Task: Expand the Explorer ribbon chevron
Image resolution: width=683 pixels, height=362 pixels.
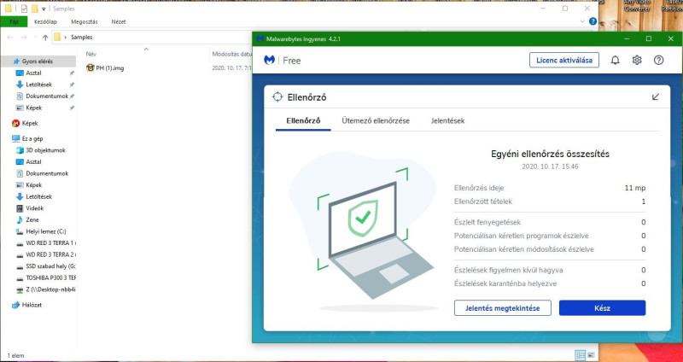Action: [582, 20]
